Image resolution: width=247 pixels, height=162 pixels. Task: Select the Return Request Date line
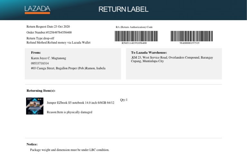pos(48,27)
